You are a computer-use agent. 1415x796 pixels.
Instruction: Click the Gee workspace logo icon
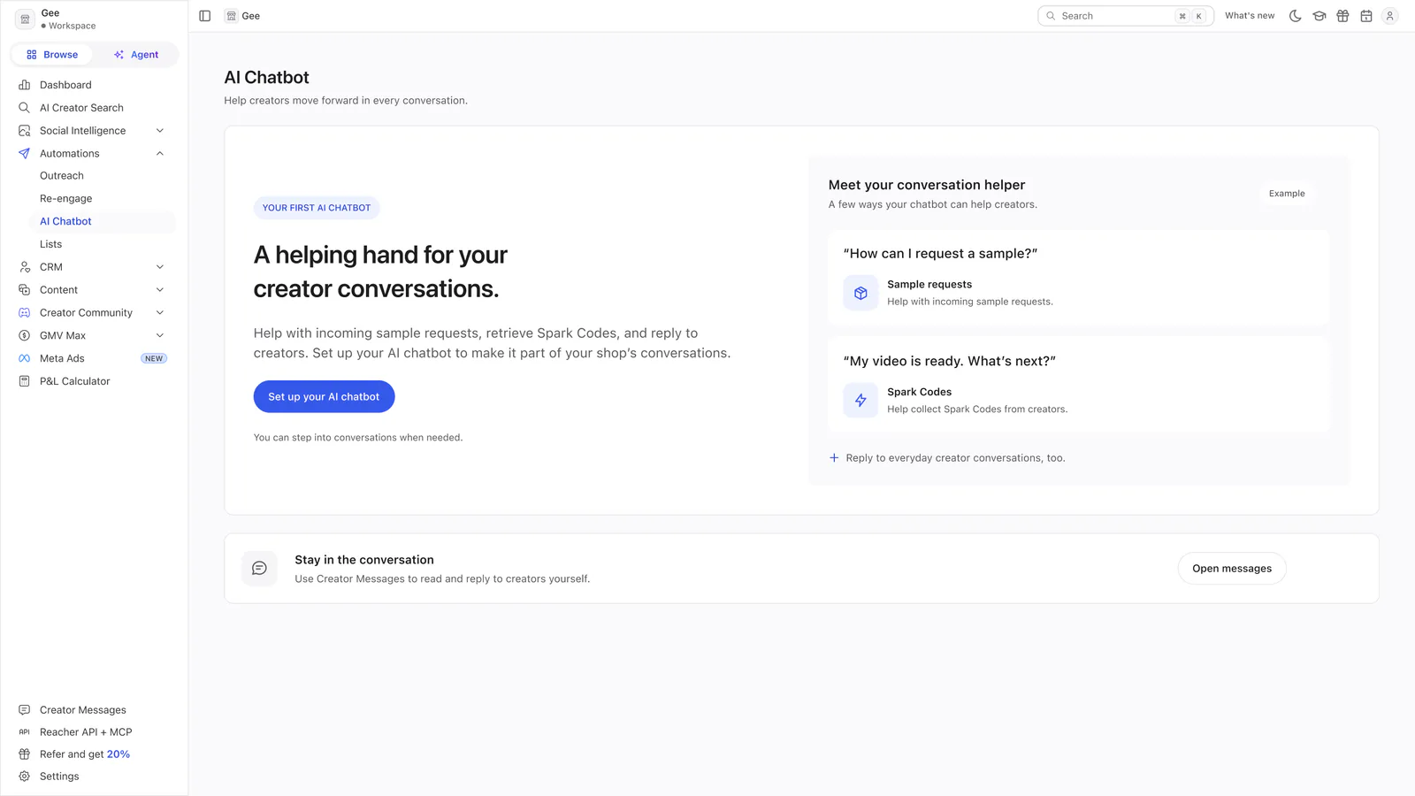[25, 19]
